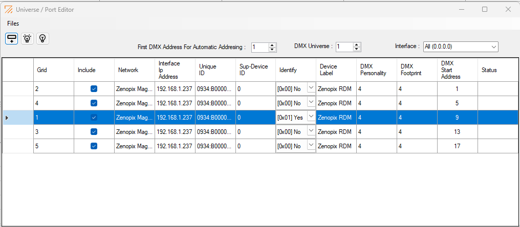Click DMX Start Address cell showing 1
The image size is (520, 227).
click(458, 89)
